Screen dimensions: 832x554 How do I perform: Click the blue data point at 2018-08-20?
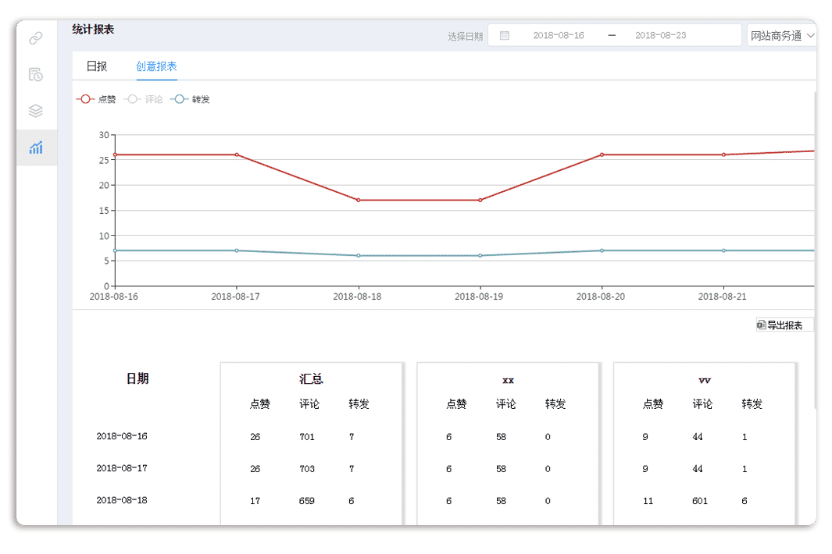[602, 250]
